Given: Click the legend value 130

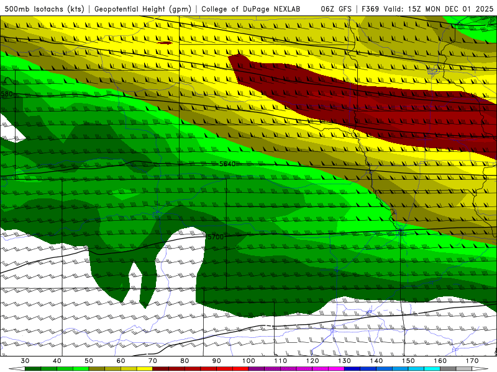Looking at the screenshot, I should (x=344, y=361).
